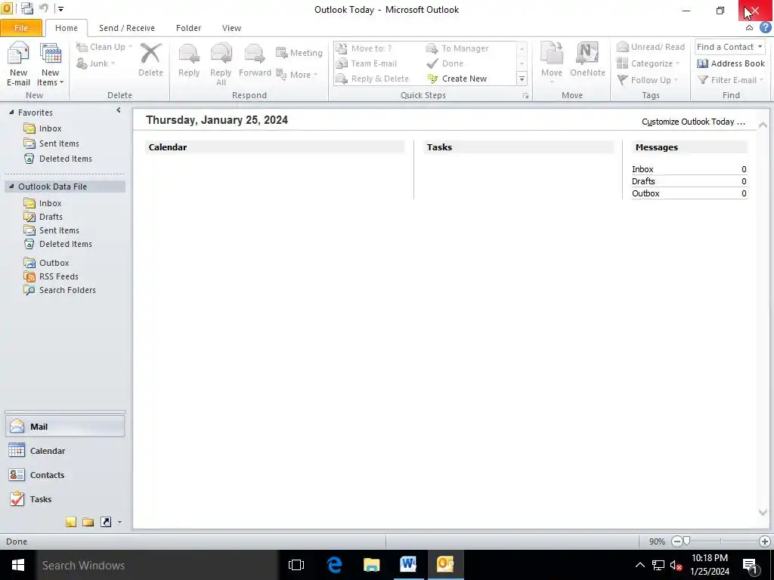Zoom out with minus button

coord(676,541)
